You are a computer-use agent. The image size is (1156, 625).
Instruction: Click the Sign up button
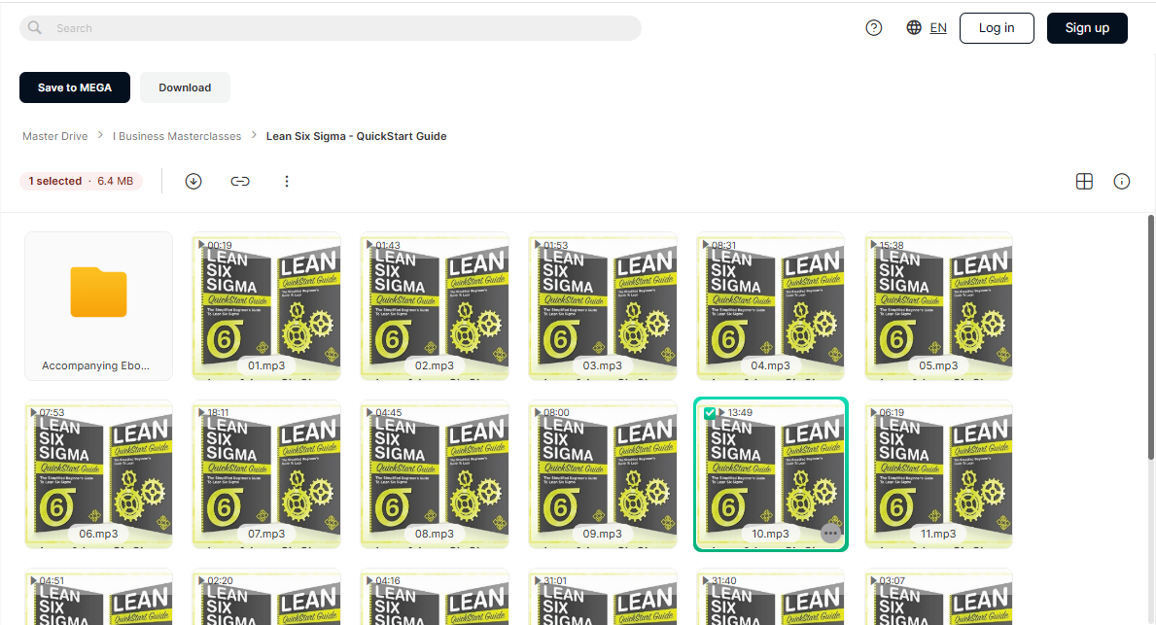(x=1087, y=28)
